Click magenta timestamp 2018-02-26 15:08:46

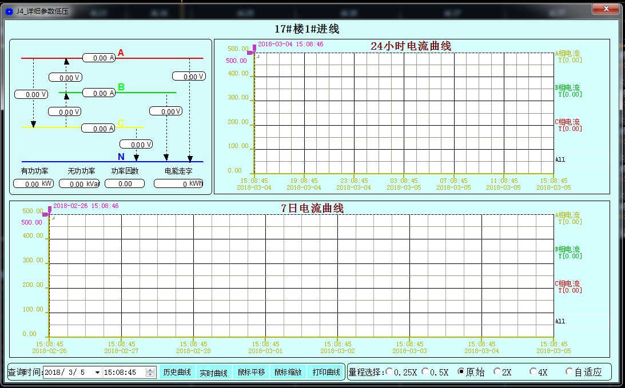(x=86, y=206)
